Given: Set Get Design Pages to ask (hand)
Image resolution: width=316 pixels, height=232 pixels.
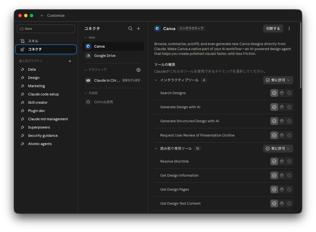Looking at the screenshot, I should pos(282,189).
